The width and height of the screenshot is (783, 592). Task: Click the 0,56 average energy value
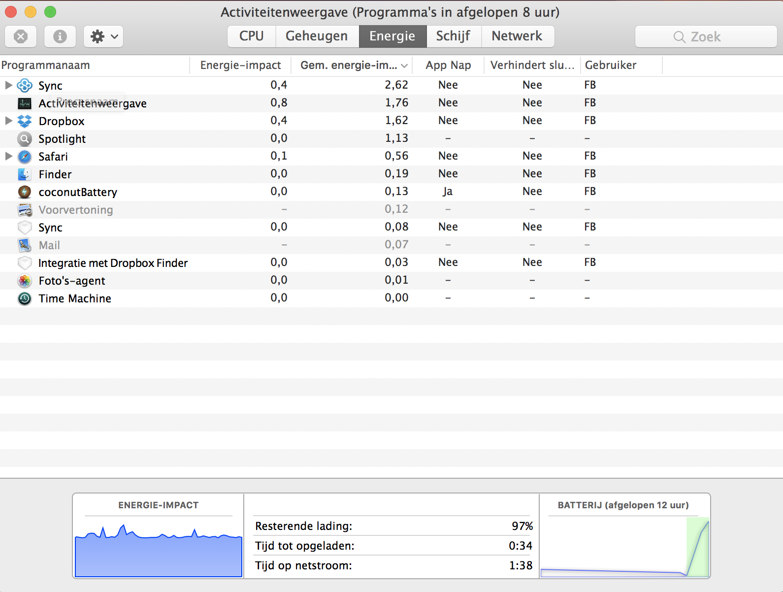coord(396,156)
